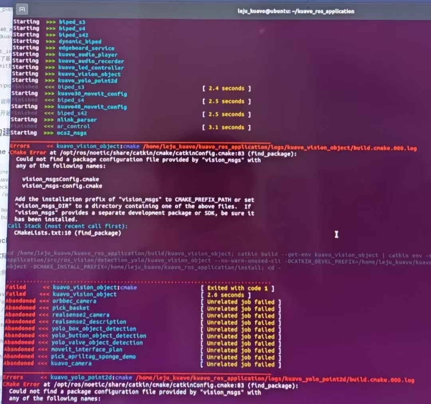Image resolution: width=431 pixels, height=404 pixels.
Task: Click the pick_apriltag_sponge_demo package name
Action: pyautogui.click(x=93, y=356)
